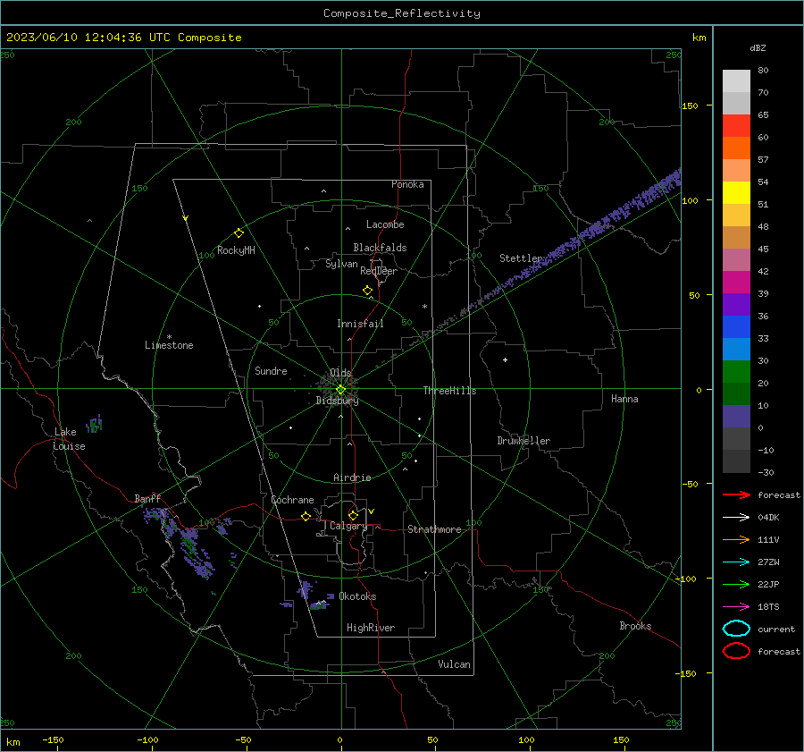The image size is (804, 752).
Task: Click the Limestone label
Action: click(x=169, y=345)
